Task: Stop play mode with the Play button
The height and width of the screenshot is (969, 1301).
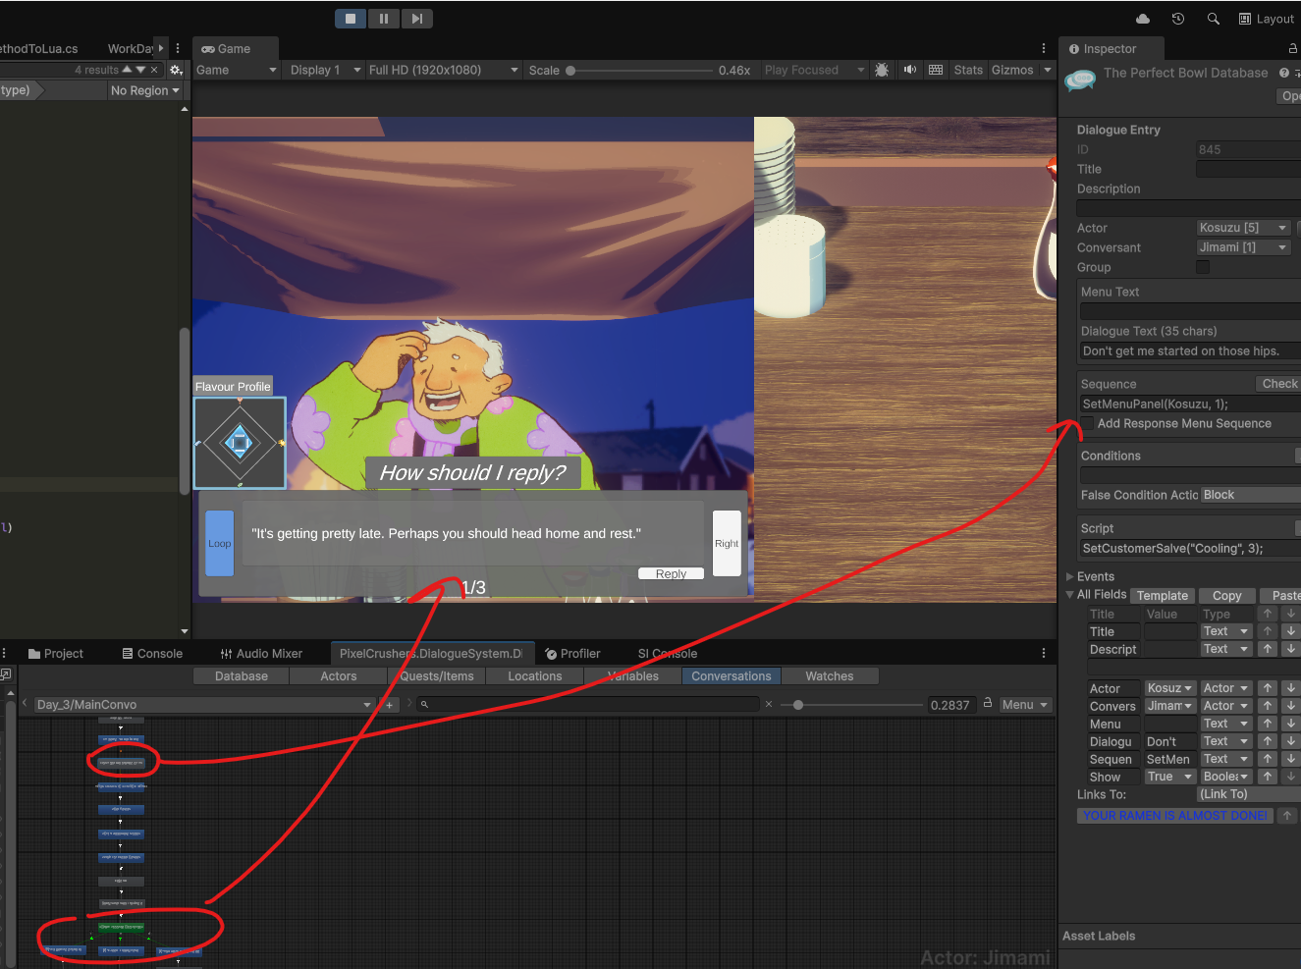Action: 351,19
